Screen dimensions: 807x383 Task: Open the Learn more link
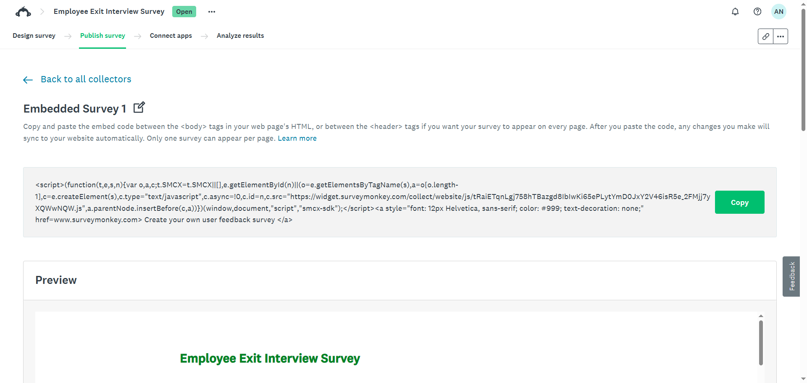tap(297, 138)
